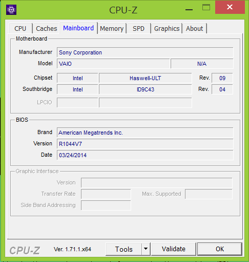249x262 pixels.
Task: Click BIOS Date field 03/24/2014
Action: 145,155
